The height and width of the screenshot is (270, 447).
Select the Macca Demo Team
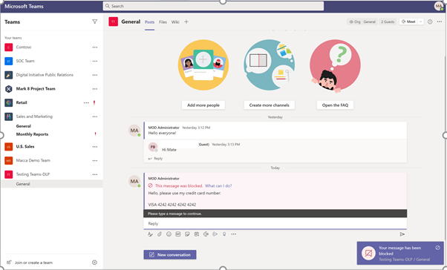(33, 161)
